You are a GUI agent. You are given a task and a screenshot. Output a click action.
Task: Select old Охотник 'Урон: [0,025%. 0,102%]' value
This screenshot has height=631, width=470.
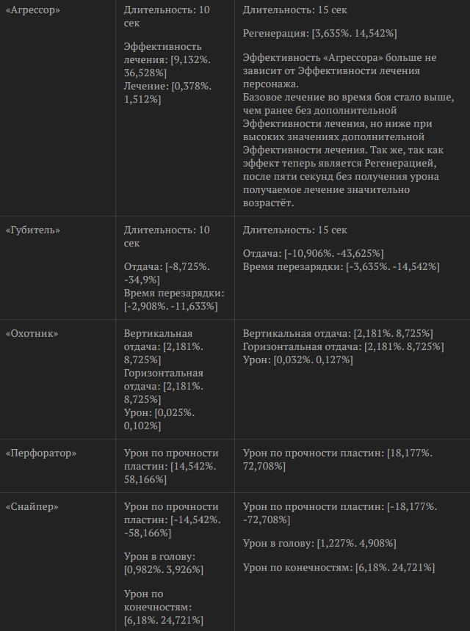(x=159, y=420)
